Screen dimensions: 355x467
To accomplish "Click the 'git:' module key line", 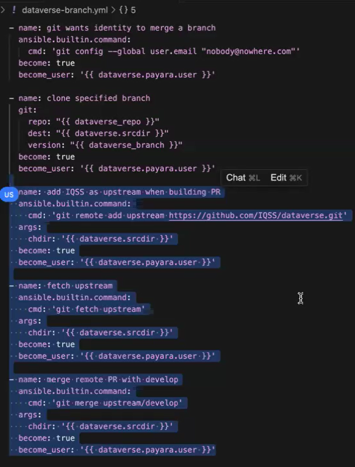I will point(27,110).
